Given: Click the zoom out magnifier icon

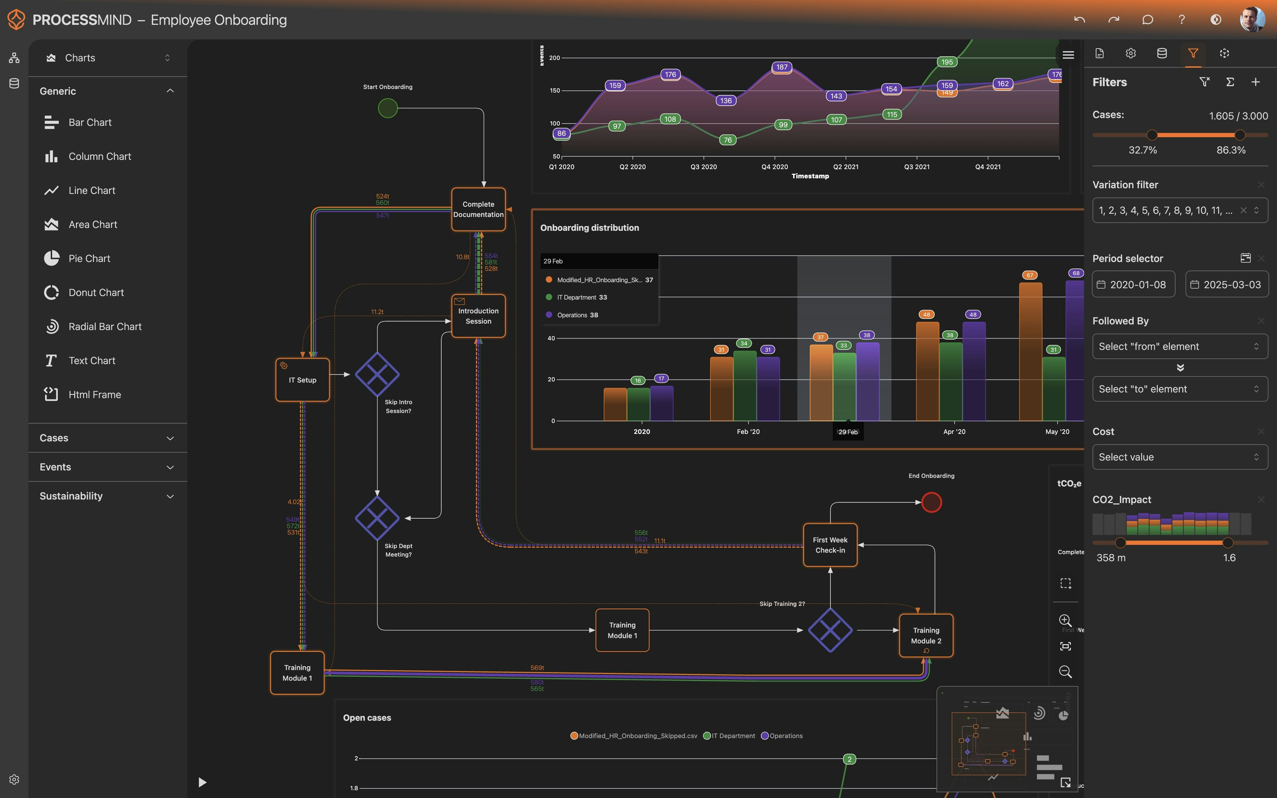Looking at the screenshot, I should pos(1065,671).
